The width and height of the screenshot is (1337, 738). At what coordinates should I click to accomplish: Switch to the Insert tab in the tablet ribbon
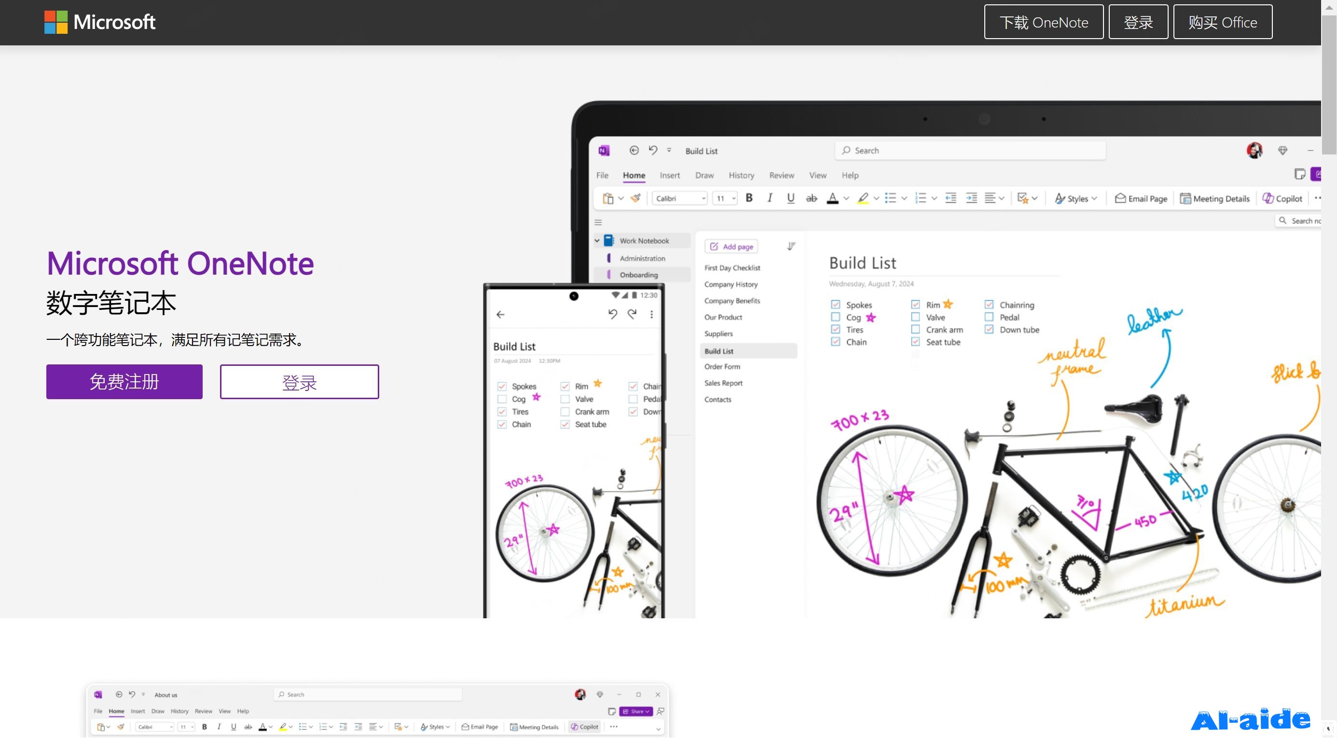[x=670, y=176]
